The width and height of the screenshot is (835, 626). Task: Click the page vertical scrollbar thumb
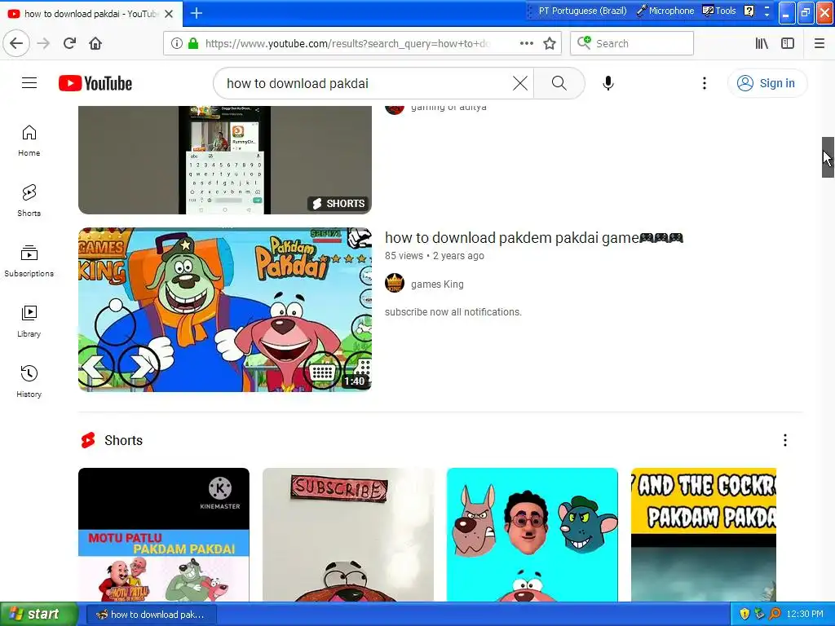(x=828, y=157)
